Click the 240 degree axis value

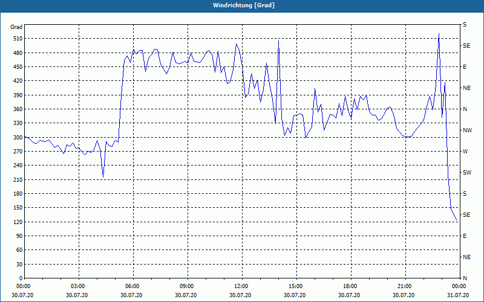[18, 165]
